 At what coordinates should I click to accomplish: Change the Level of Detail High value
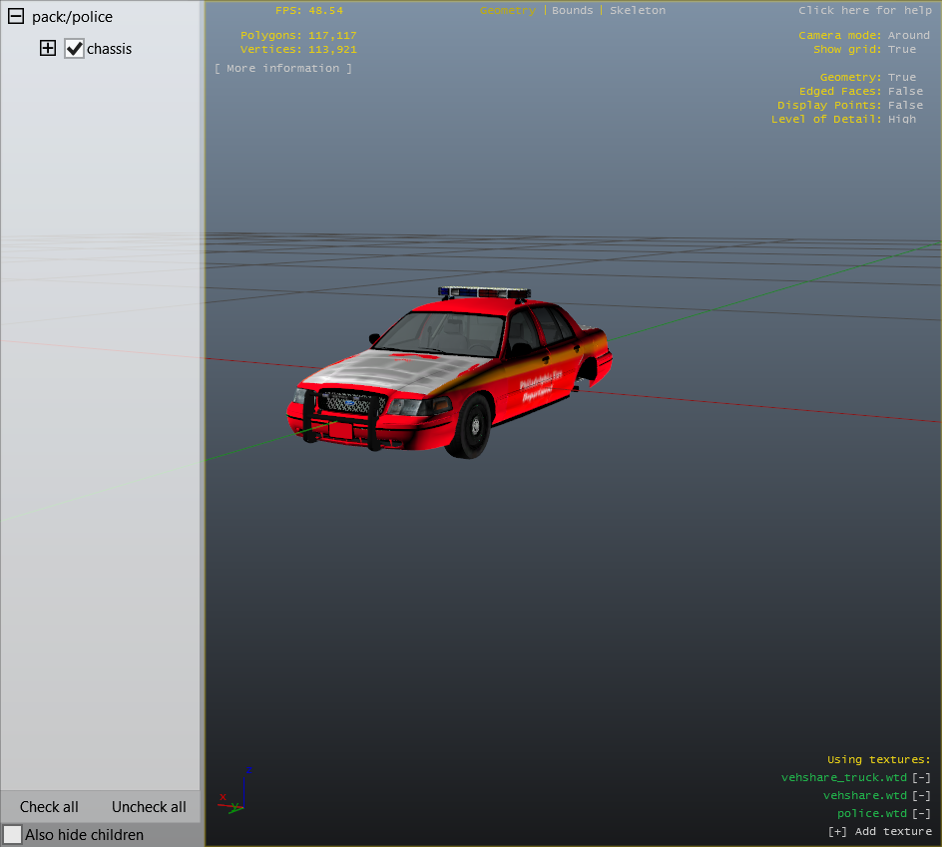click(901, 120)
